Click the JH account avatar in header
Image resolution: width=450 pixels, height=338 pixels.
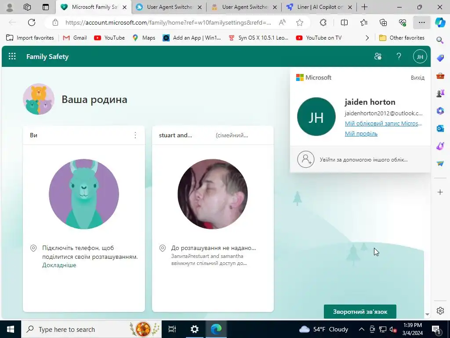click(420, 57)
